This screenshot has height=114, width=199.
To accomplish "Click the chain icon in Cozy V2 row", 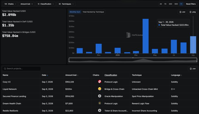I will pos(99,81).
